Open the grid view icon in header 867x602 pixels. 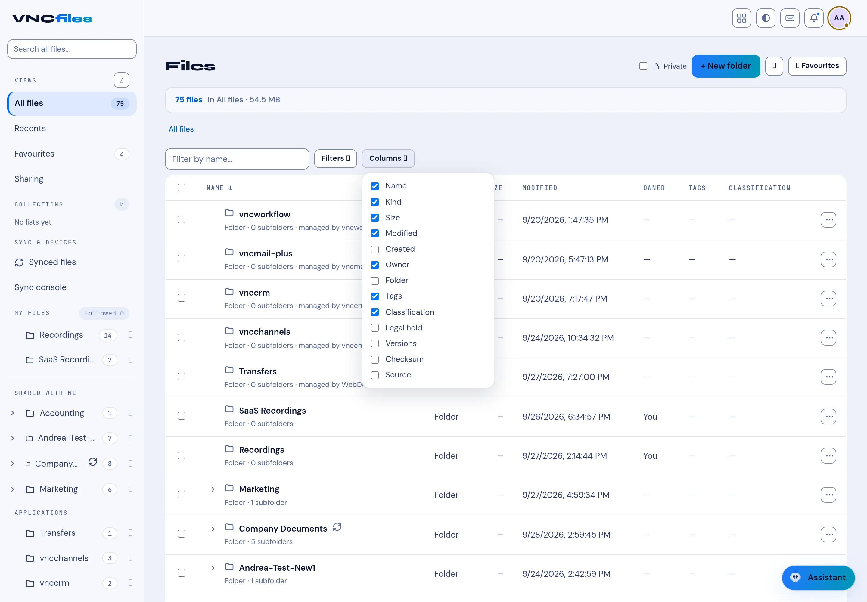click(741, 18)
